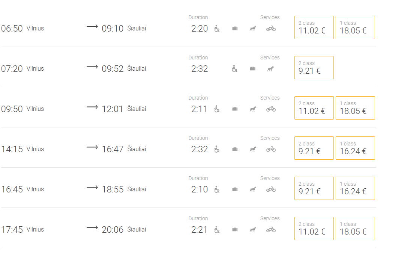Screen dimensions: 398x268
Task: Click the 2:10 duration on 16:45 train
Action: (199, 189)
